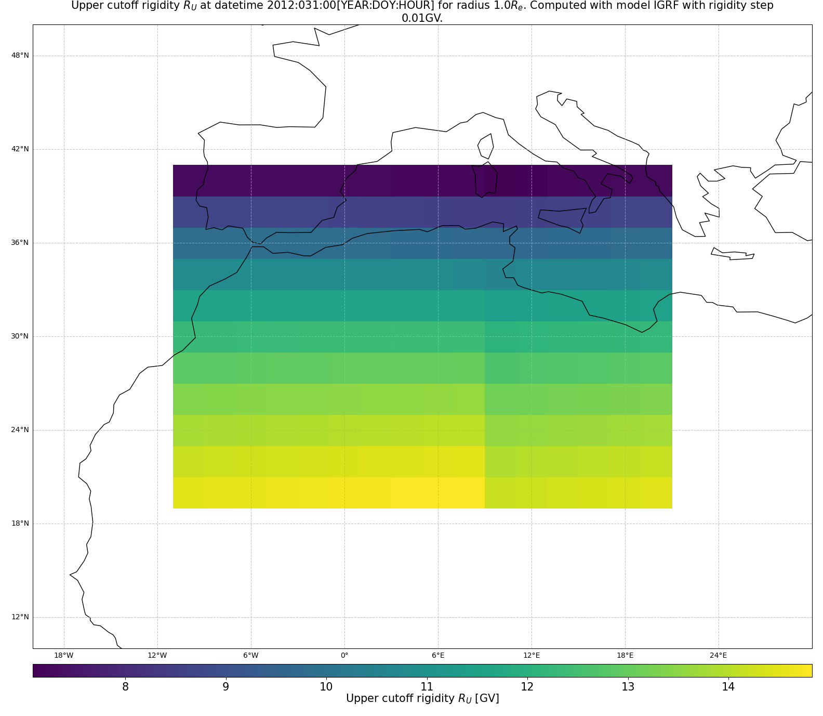Click the Crete island outline

tap(733, 254)
